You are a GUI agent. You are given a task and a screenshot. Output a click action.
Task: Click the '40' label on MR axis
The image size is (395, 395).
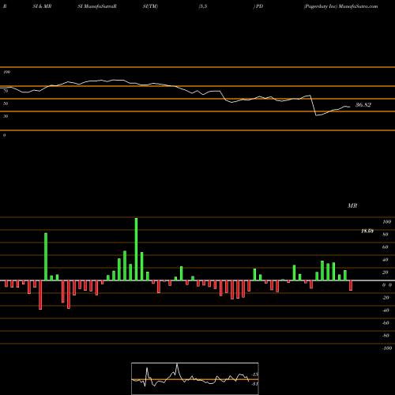pyautogui.click(x=386, y=260)
